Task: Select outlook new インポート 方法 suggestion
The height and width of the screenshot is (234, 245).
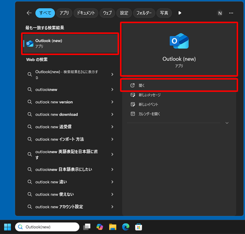Action: pos(70,139)
